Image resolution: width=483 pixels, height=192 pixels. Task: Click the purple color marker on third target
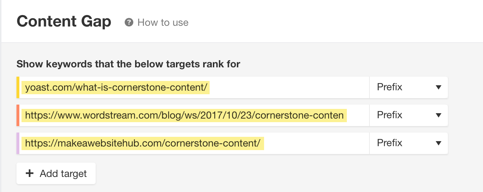point(18,143)
